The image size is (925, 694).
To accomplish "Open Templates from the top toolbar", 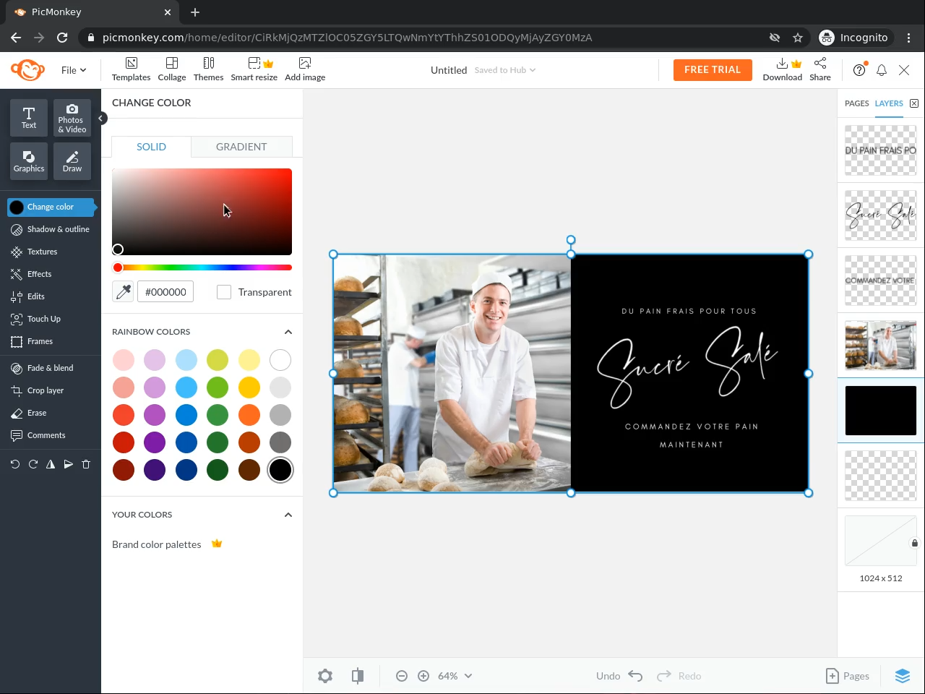I will click(131, 69).
